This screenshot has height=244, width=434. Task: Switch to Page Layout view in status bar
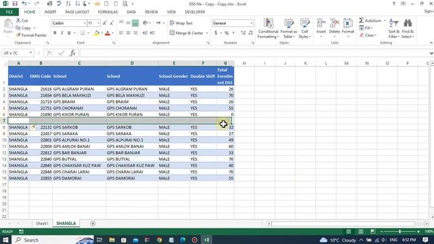click(x=361, y=231)
